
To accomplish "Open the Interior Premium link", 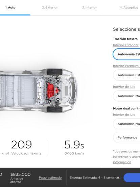I will coord(126,66).
